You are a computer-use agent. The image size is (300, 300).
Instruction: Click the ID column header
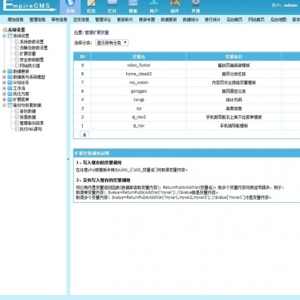(x=82, y=56)
